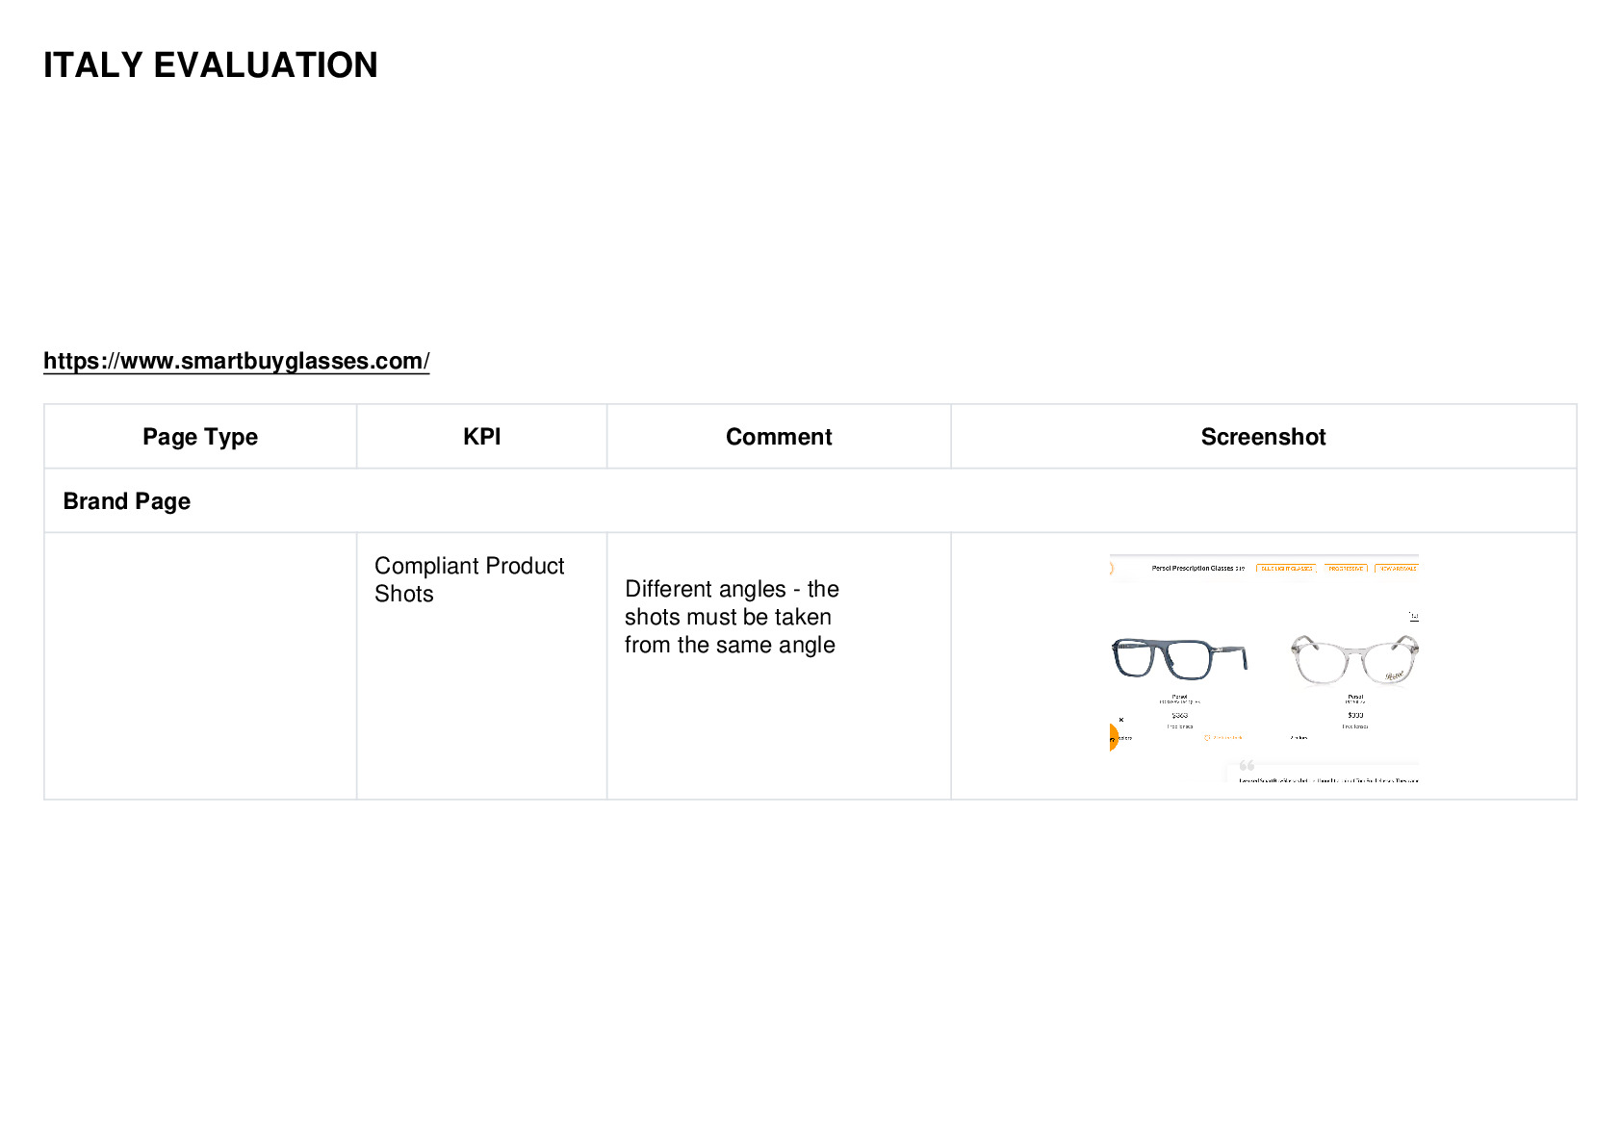Select the Screenshot column header

pyautogui.click(x=1263, y=437)
